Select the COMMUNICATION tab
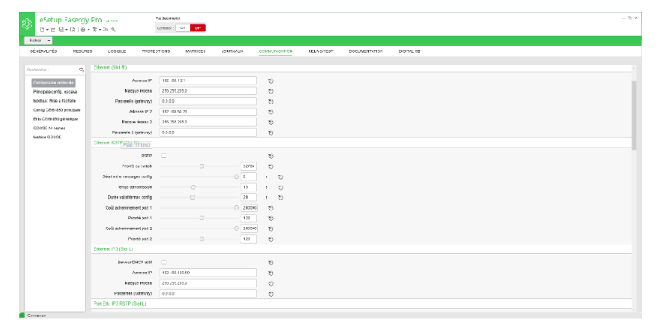Image resolution: width=659 pixels, height=328 pixels. click(x=276, y=51)
